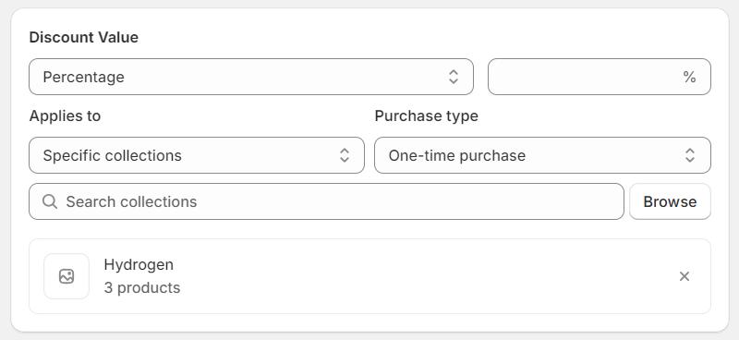Select the Hydrogen collection name
Screen dimensions: 739x340
[139, 265]
